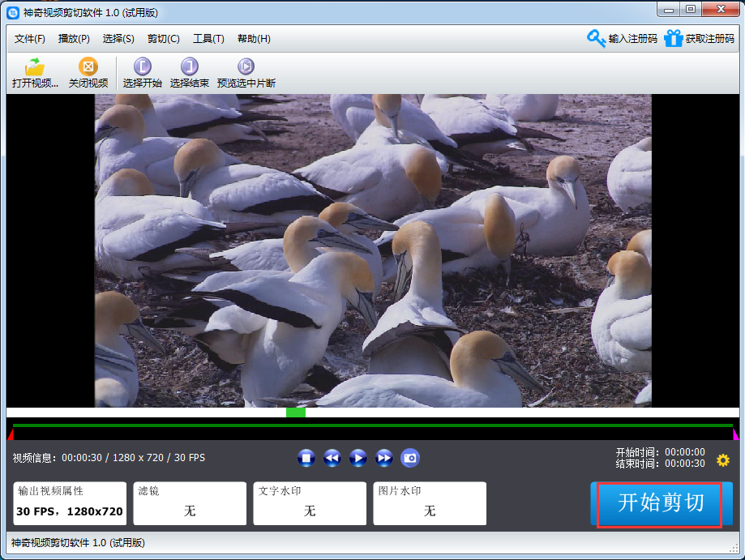Open the Help (帮助) menu
This screenshot has height=560, width=745.
pyautogui.click(x=254, y=39)
